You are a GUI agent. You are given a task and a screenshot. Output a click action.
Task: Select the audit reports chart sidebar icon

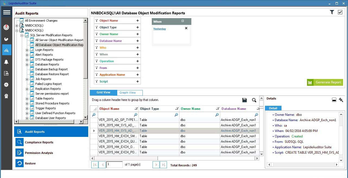7,50
